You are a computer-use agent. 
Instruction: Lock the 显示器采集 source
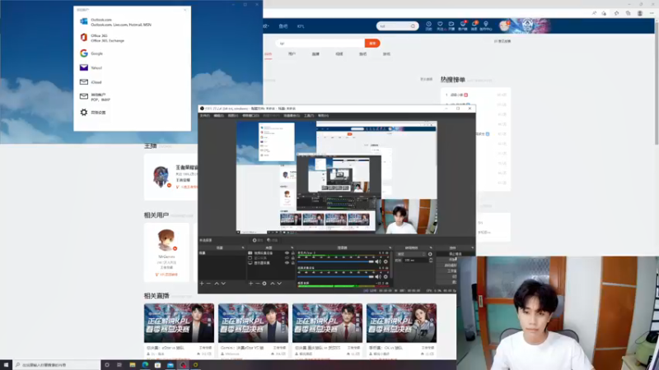pos(293,263)
